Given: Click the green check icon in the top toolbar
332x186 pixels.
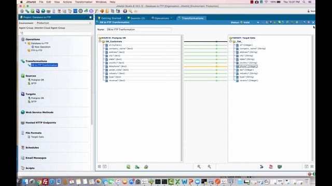Looking at the screenshot, I should click(x=32, y=11).
